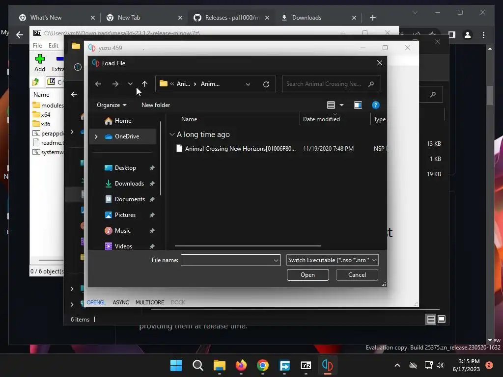Open 7-Zip Edit menu
The width and height of the screenshot is (503, 377).
(x=53, y=46)
